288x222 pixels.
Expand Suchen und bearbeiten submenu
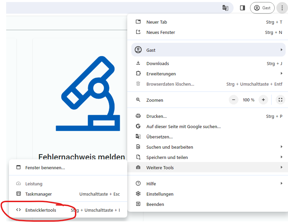[170, 147]
